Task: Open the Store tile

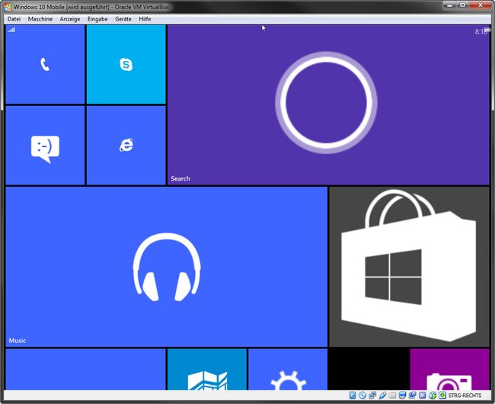Action: point(409,267)
